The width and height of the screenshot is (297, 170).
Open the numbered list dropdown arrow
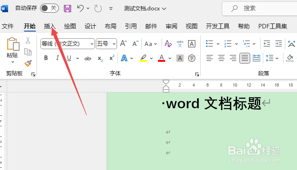236,44
